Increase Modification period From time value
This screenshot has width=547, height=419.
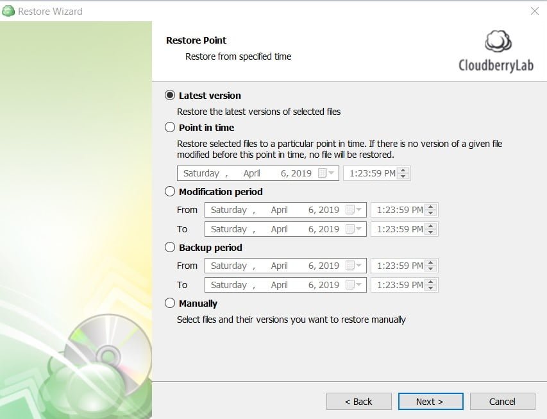(431, 207)
